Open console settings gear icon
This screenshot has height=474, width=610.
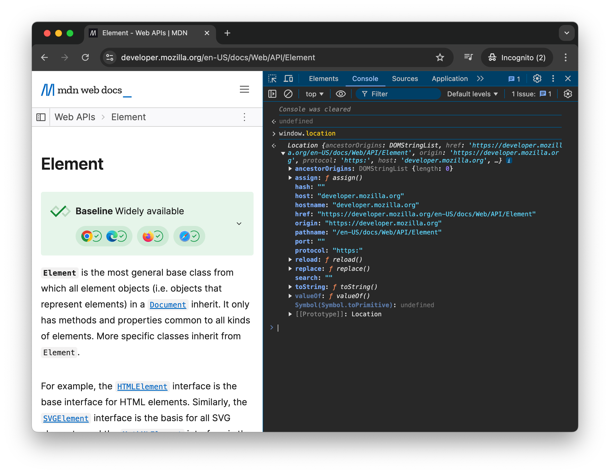pos(568,94)
